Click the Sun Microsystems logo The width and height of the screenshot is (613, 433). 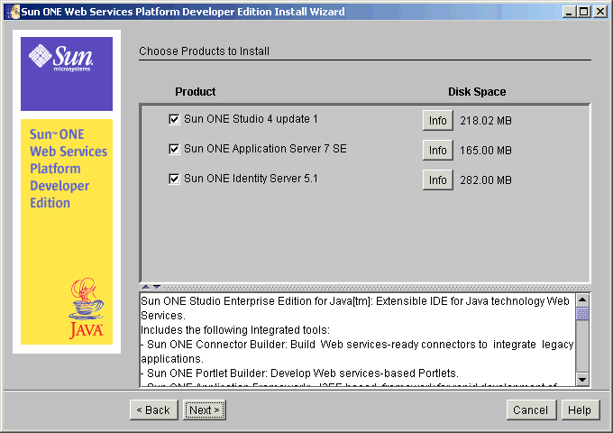point(61,58)
